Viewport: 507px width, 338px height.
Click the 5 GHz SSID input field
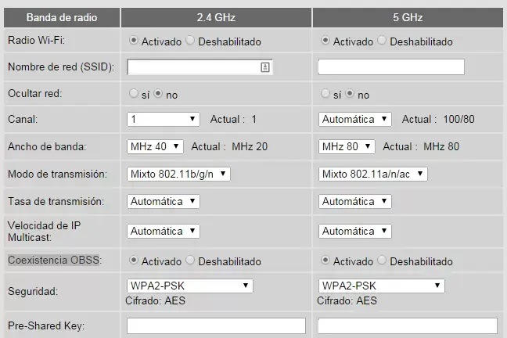[390, 67]
